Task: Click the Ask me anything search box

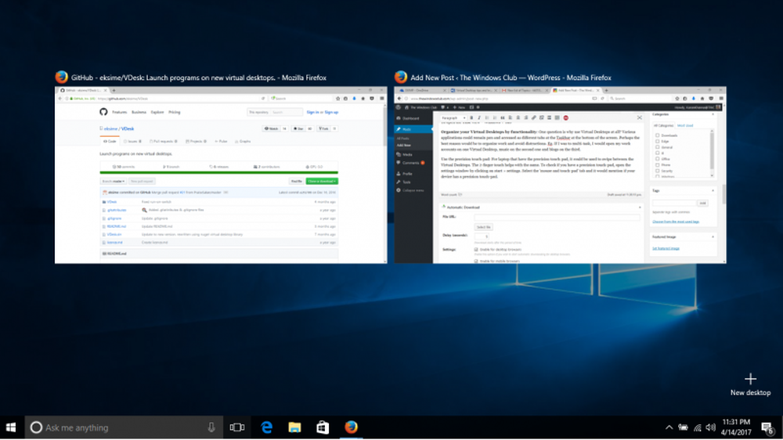Action: [124, 427]
